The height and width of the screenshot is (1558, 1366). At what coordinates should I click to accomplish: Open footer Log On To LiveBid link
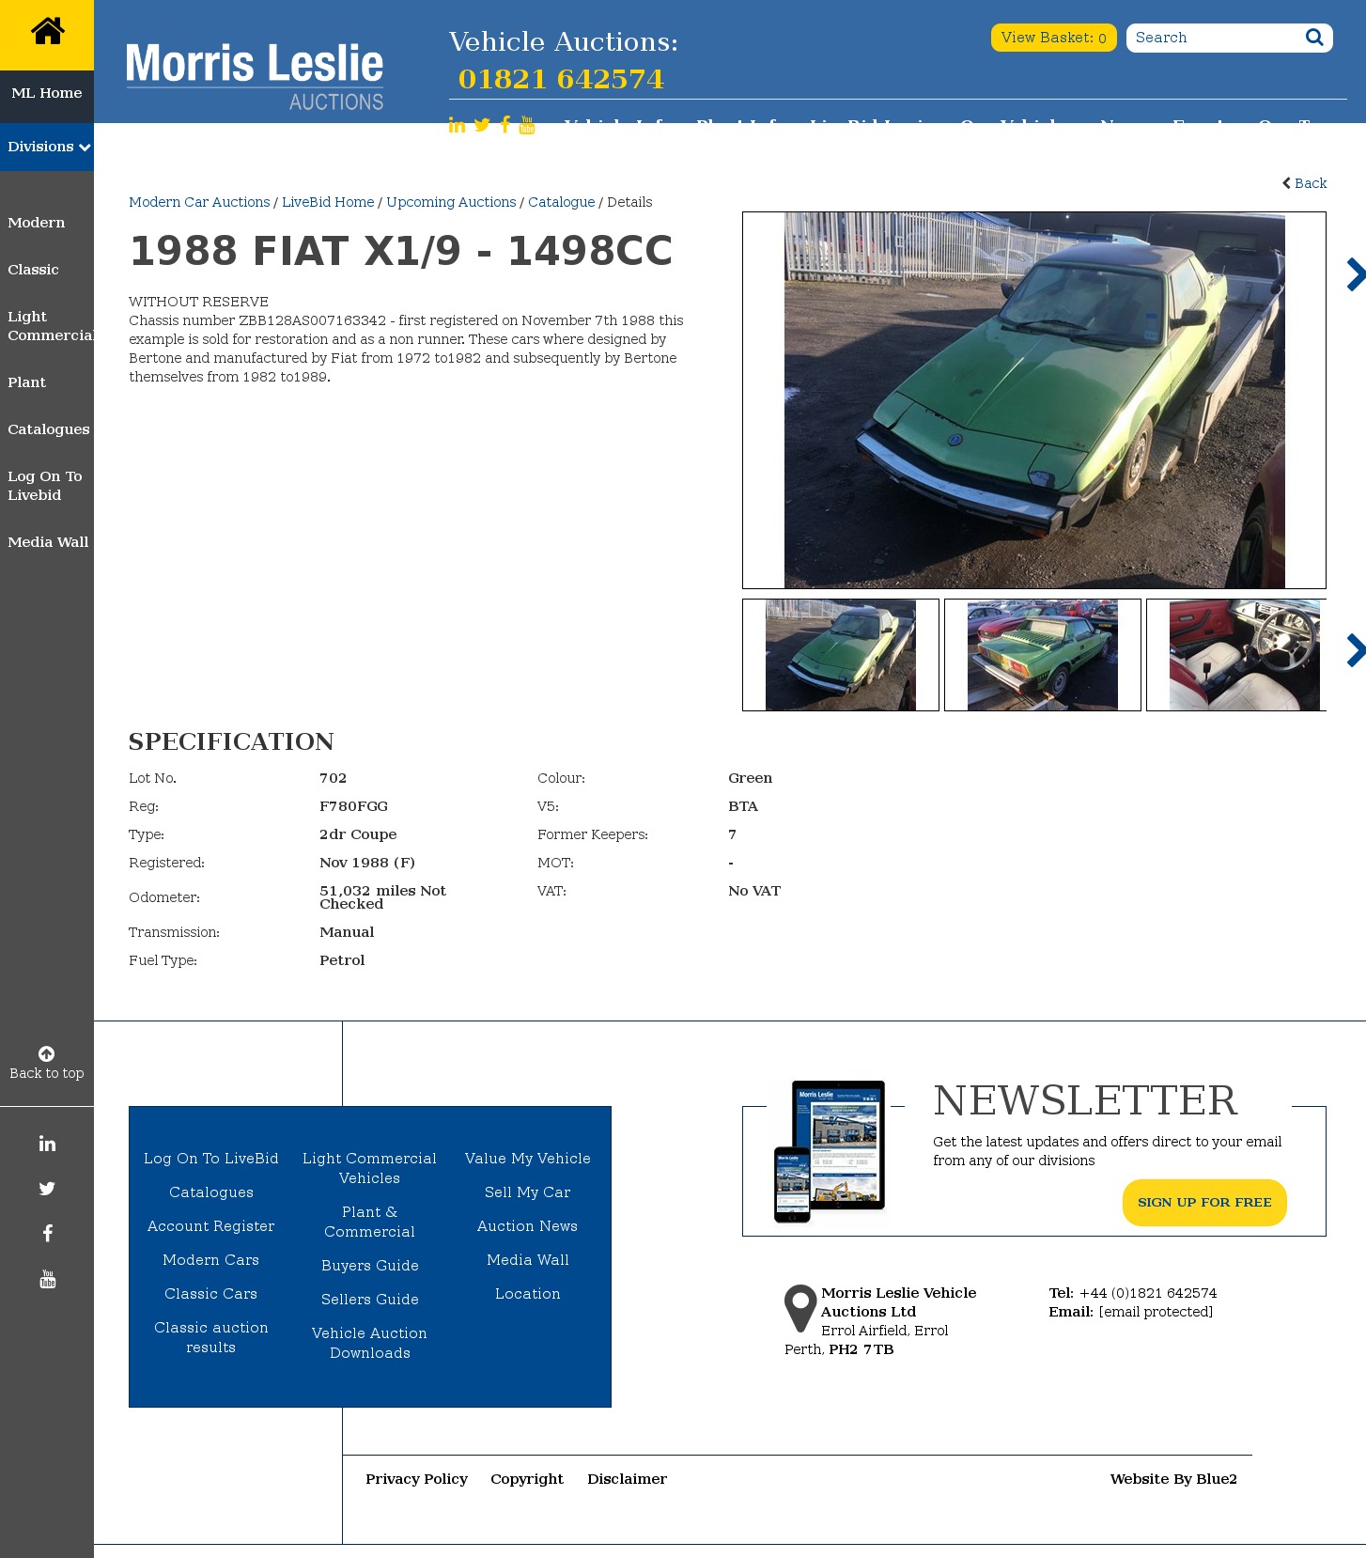(211, 1159)
